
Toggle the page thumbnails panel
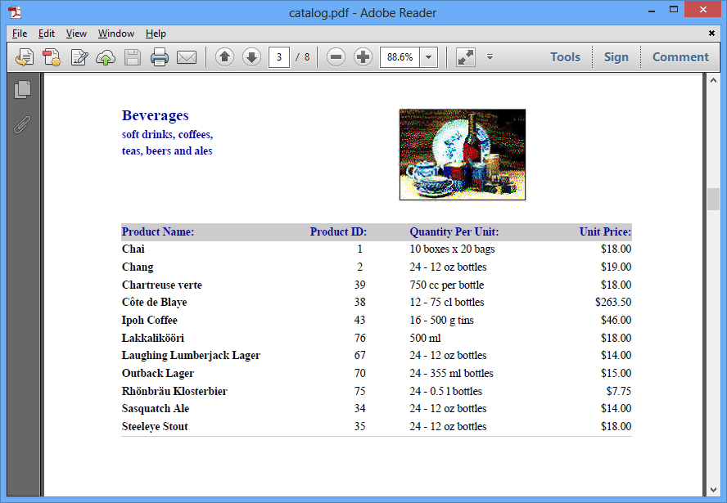(x=23, y=89)
